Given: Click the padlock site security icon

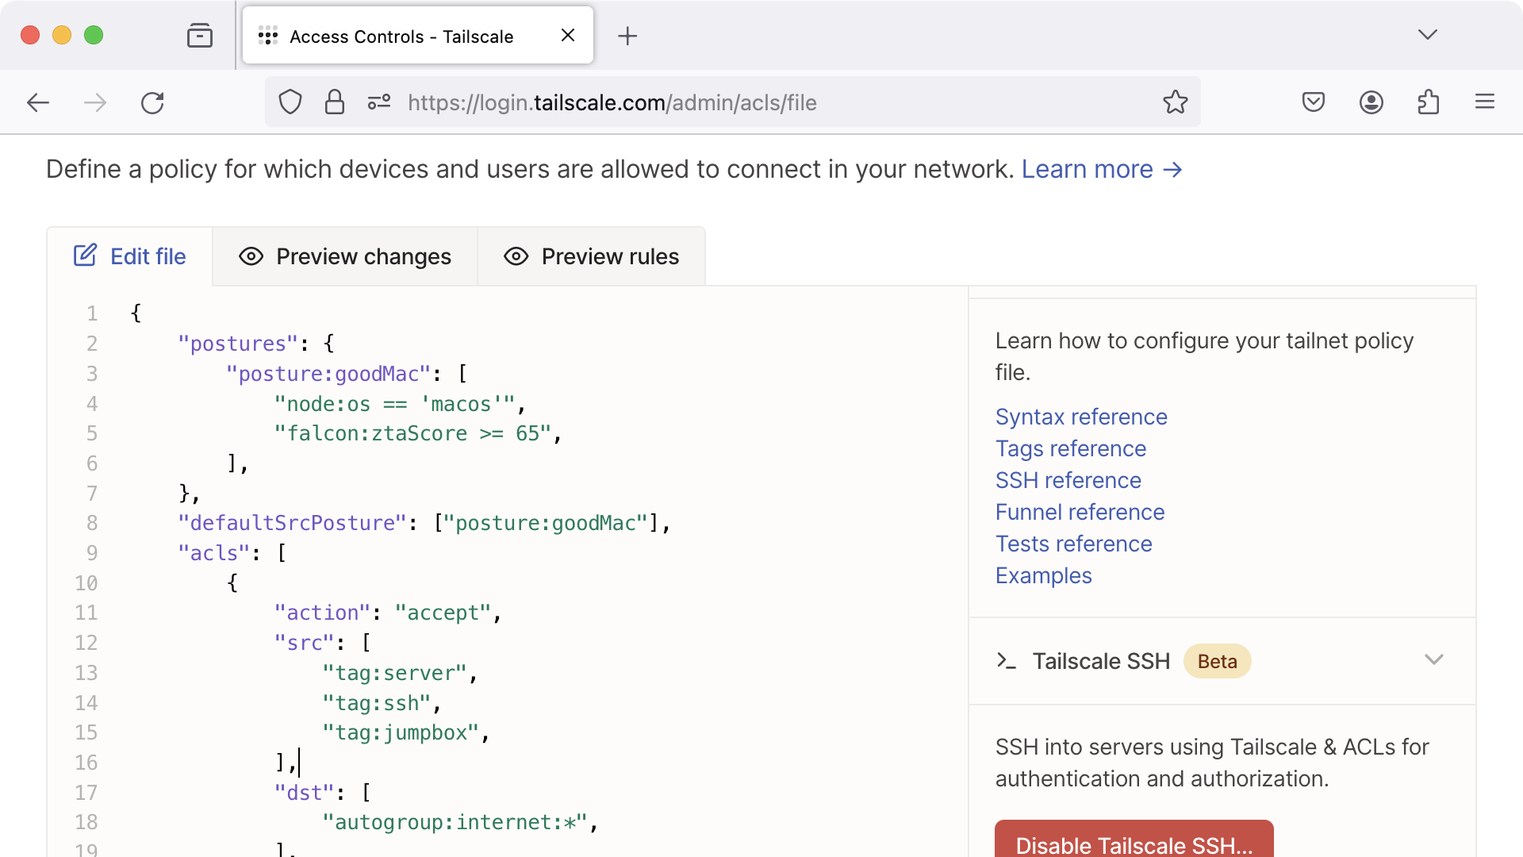Looking at the screenshot, I should coord(335,102).
